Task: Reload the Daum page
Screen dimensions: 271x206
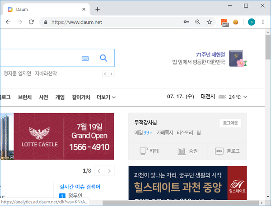Action: pyautogui.click(x=31, y=22)
